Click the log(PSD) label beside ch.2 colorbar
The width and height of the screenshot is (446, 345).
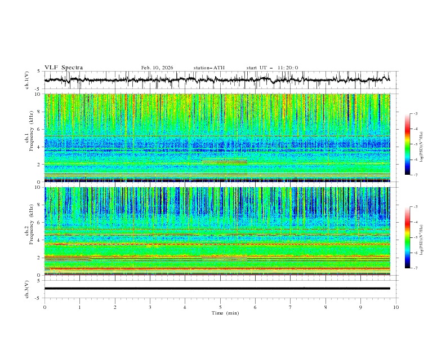point(421,240)
